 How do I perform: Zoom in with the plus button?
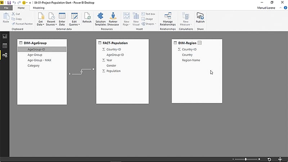259,159
